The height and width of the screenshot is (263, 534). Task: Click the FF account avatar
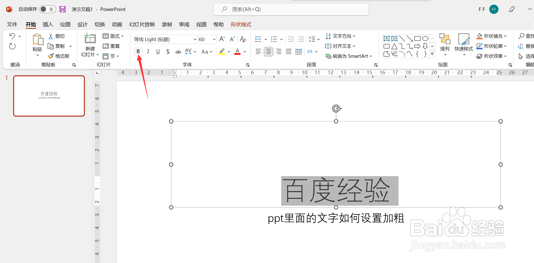494,9
